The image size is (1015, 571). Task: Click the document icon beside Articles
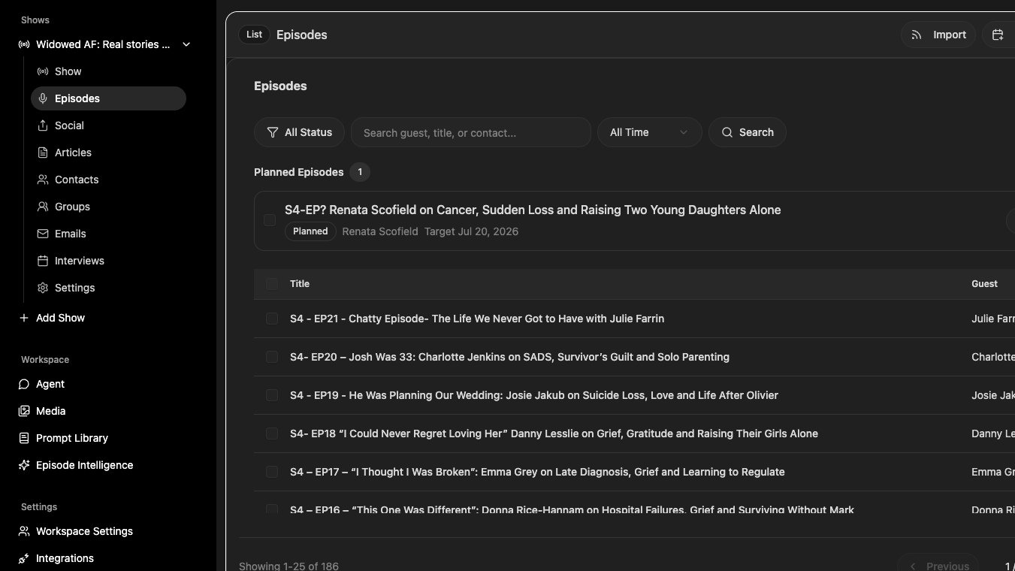[43, 153]
